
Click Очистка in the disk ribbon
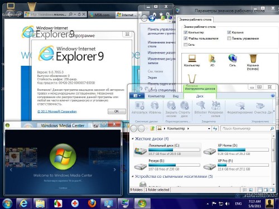260,108
